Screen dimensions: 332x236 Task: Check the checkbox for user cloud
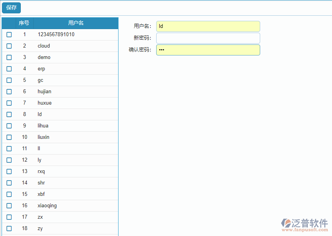point(9,46)
